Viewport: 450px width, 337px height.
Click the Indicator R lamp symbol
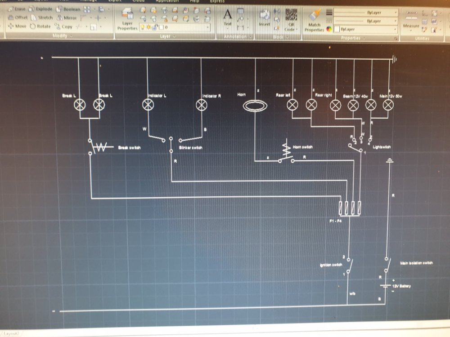[202, 105]
